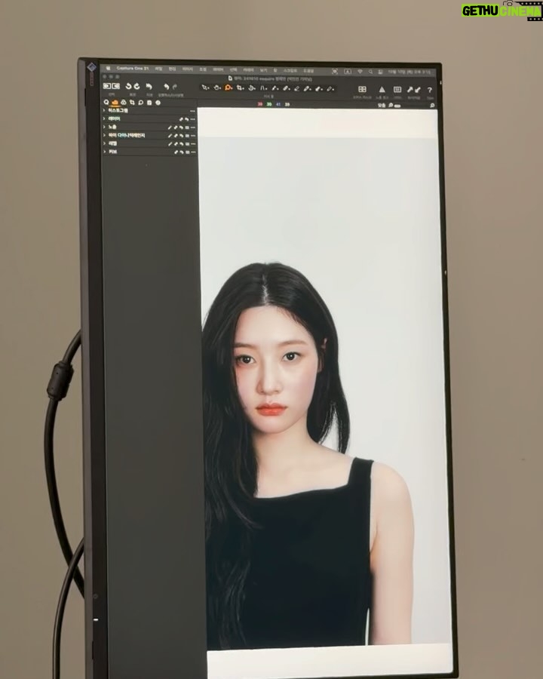
Task: Toggle the exposure warning triangle
Action: 381,89
